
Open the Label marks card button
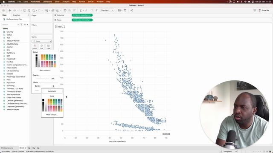pyautogui.click(x=48, y=46)
